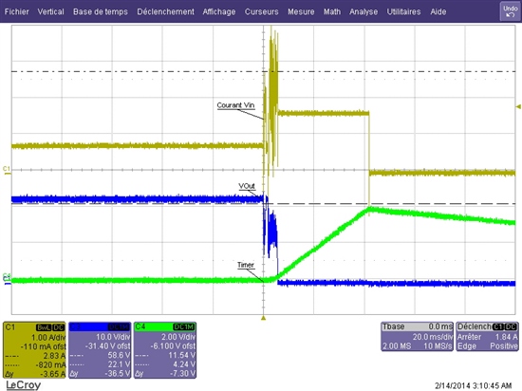Open the Déclench trigger descriptor box
Image resolution: width=522 pixels, height=391 pixels.
(x=487, y=336)
